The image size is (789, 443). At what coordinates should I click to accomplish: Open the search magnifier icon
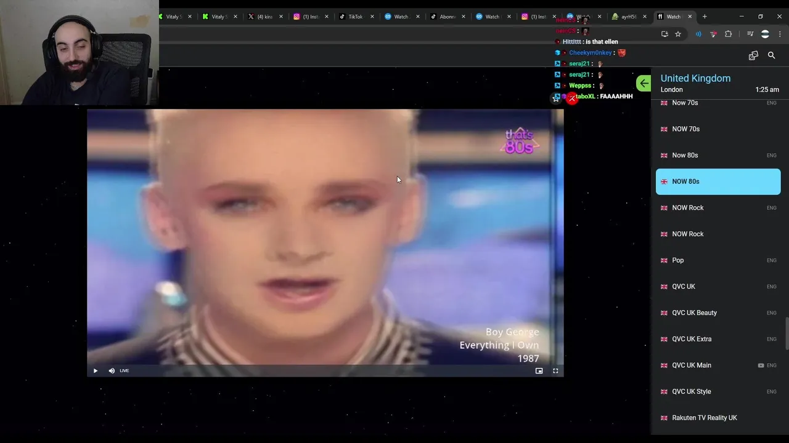point(771,55)
